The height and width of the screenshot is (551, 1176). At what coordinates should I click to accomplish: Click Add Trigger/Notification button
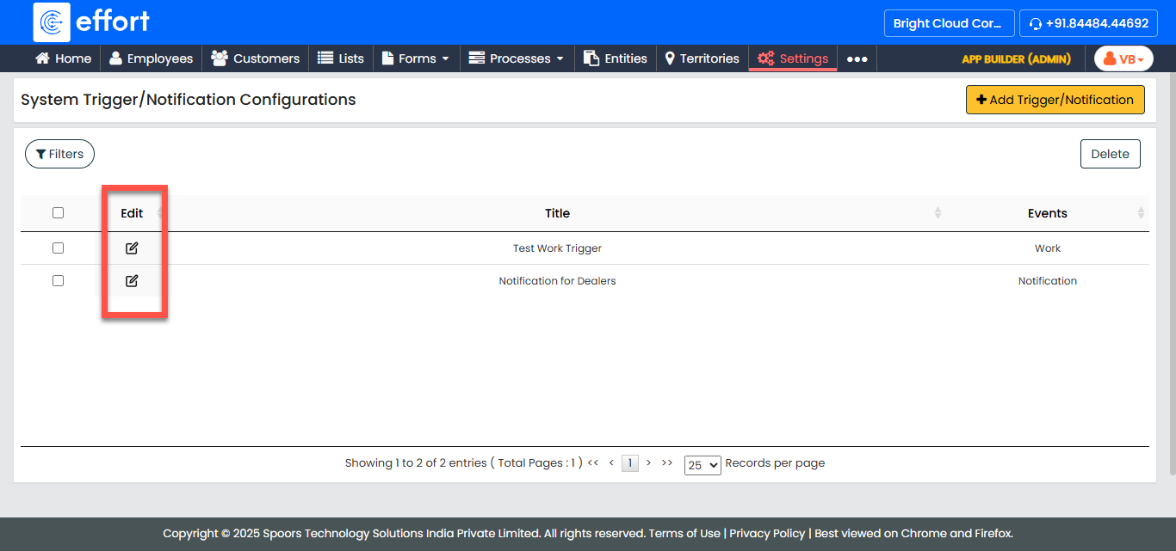point(1055,100)
